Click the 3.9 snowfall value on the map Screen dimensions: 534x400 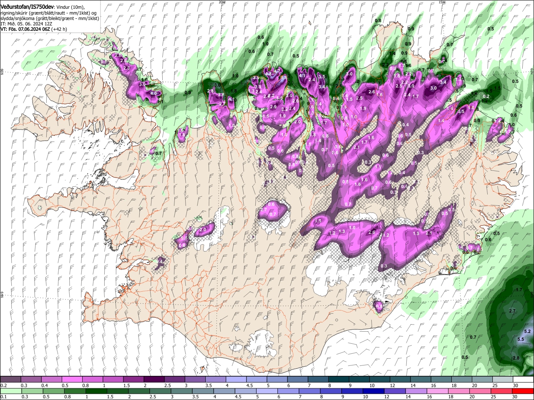coord(256,78)
